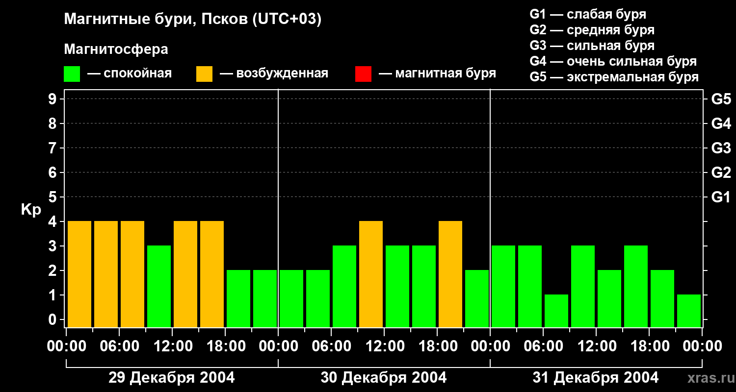The height and width of the screenshot is (392, 736).
Task: Select the 'G5 — экстремальная буря' description line
Action: coord(614,77)
